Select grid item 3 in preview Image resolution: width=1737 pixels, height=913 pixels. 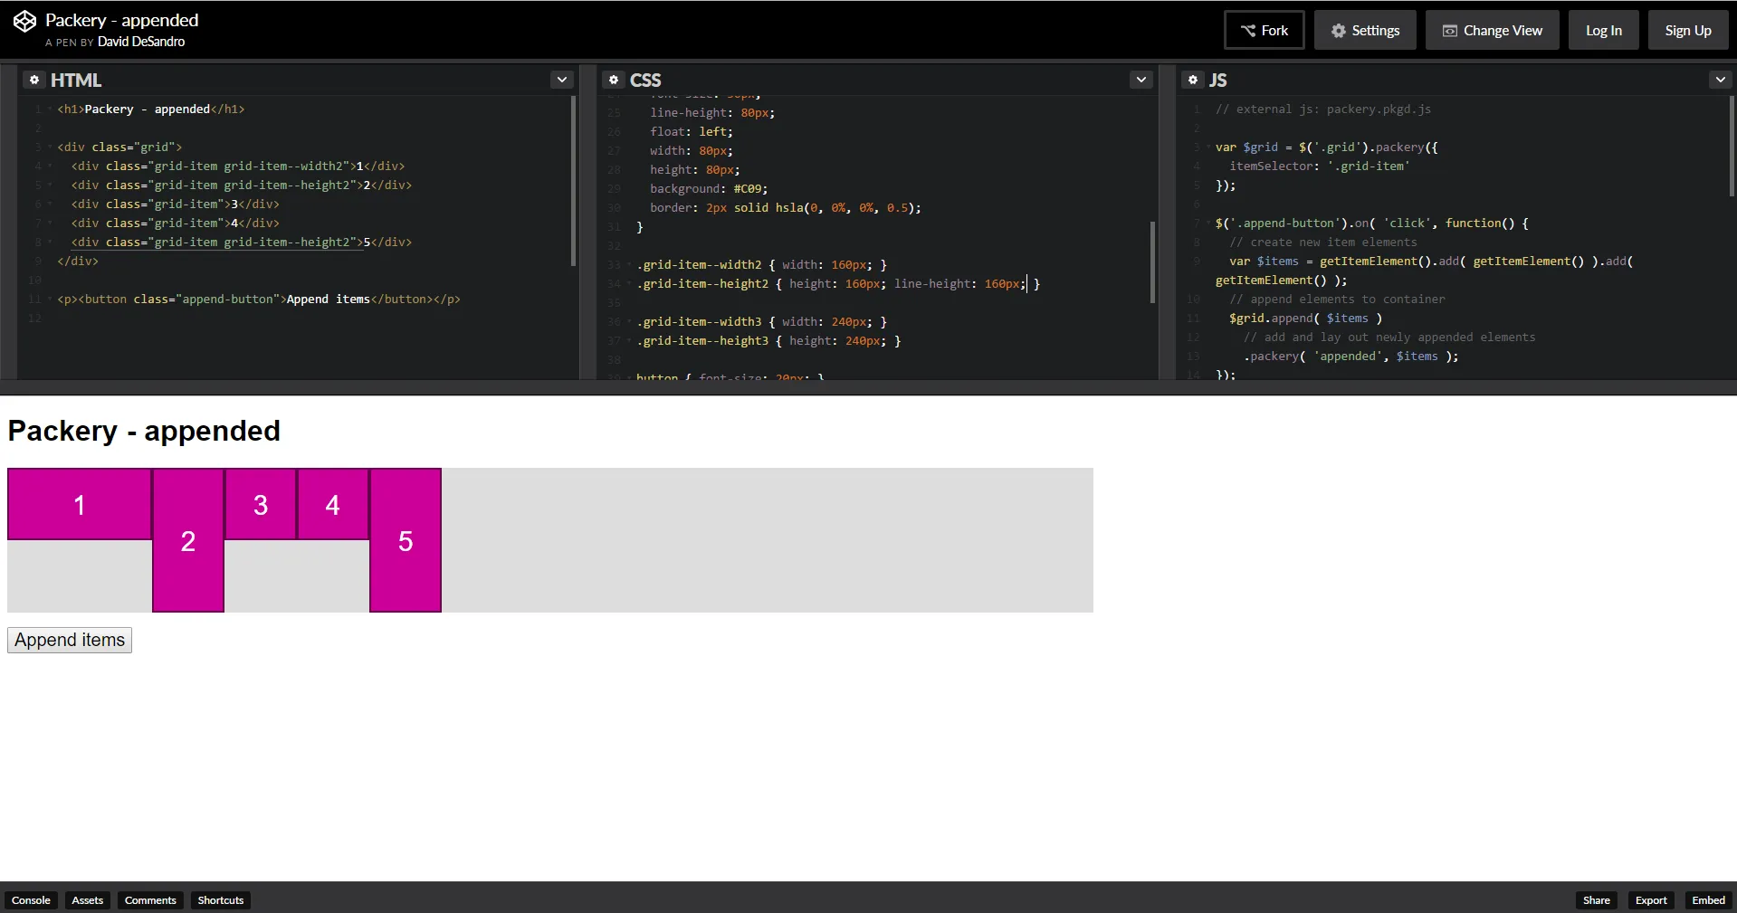coord(261,504)
